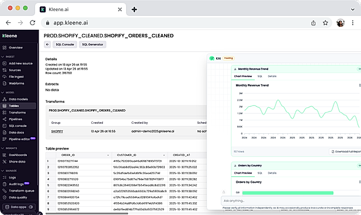
Task: Switch to SQL tab in Monthly Revenue Trend
Action: click(x=260, y=76)
